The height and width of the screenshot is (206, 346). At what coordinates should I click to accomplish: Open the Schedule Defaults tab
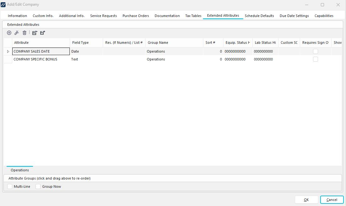pyautogui.click(x=259, y=16)
